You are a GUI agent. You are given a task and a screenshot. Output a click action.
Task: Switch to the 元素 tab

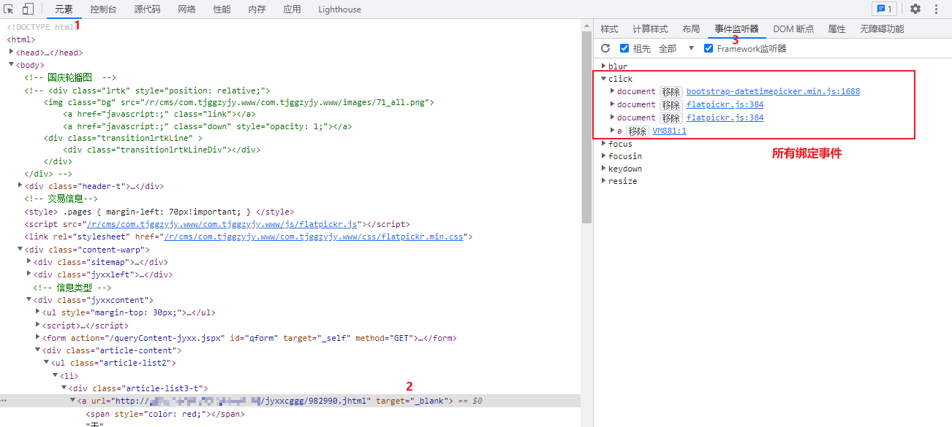64,9
